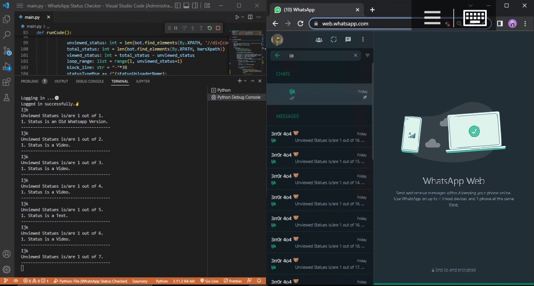Screen dimensions: 534x286
Task: Step over in debug toolbar
Action: tap(184, 28)
